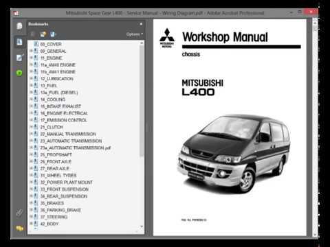Open the 32_POWER PLANT MOUNT bookmark
The image size is (330, 247).
[x=67, y=183]
